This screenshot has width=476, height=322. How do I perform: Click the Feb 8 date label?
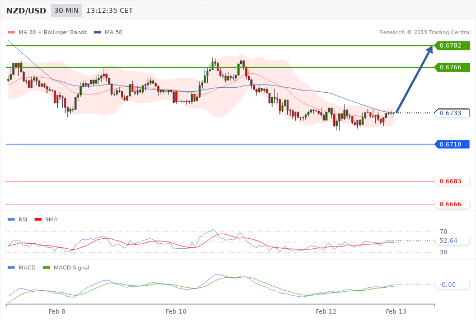57,311
